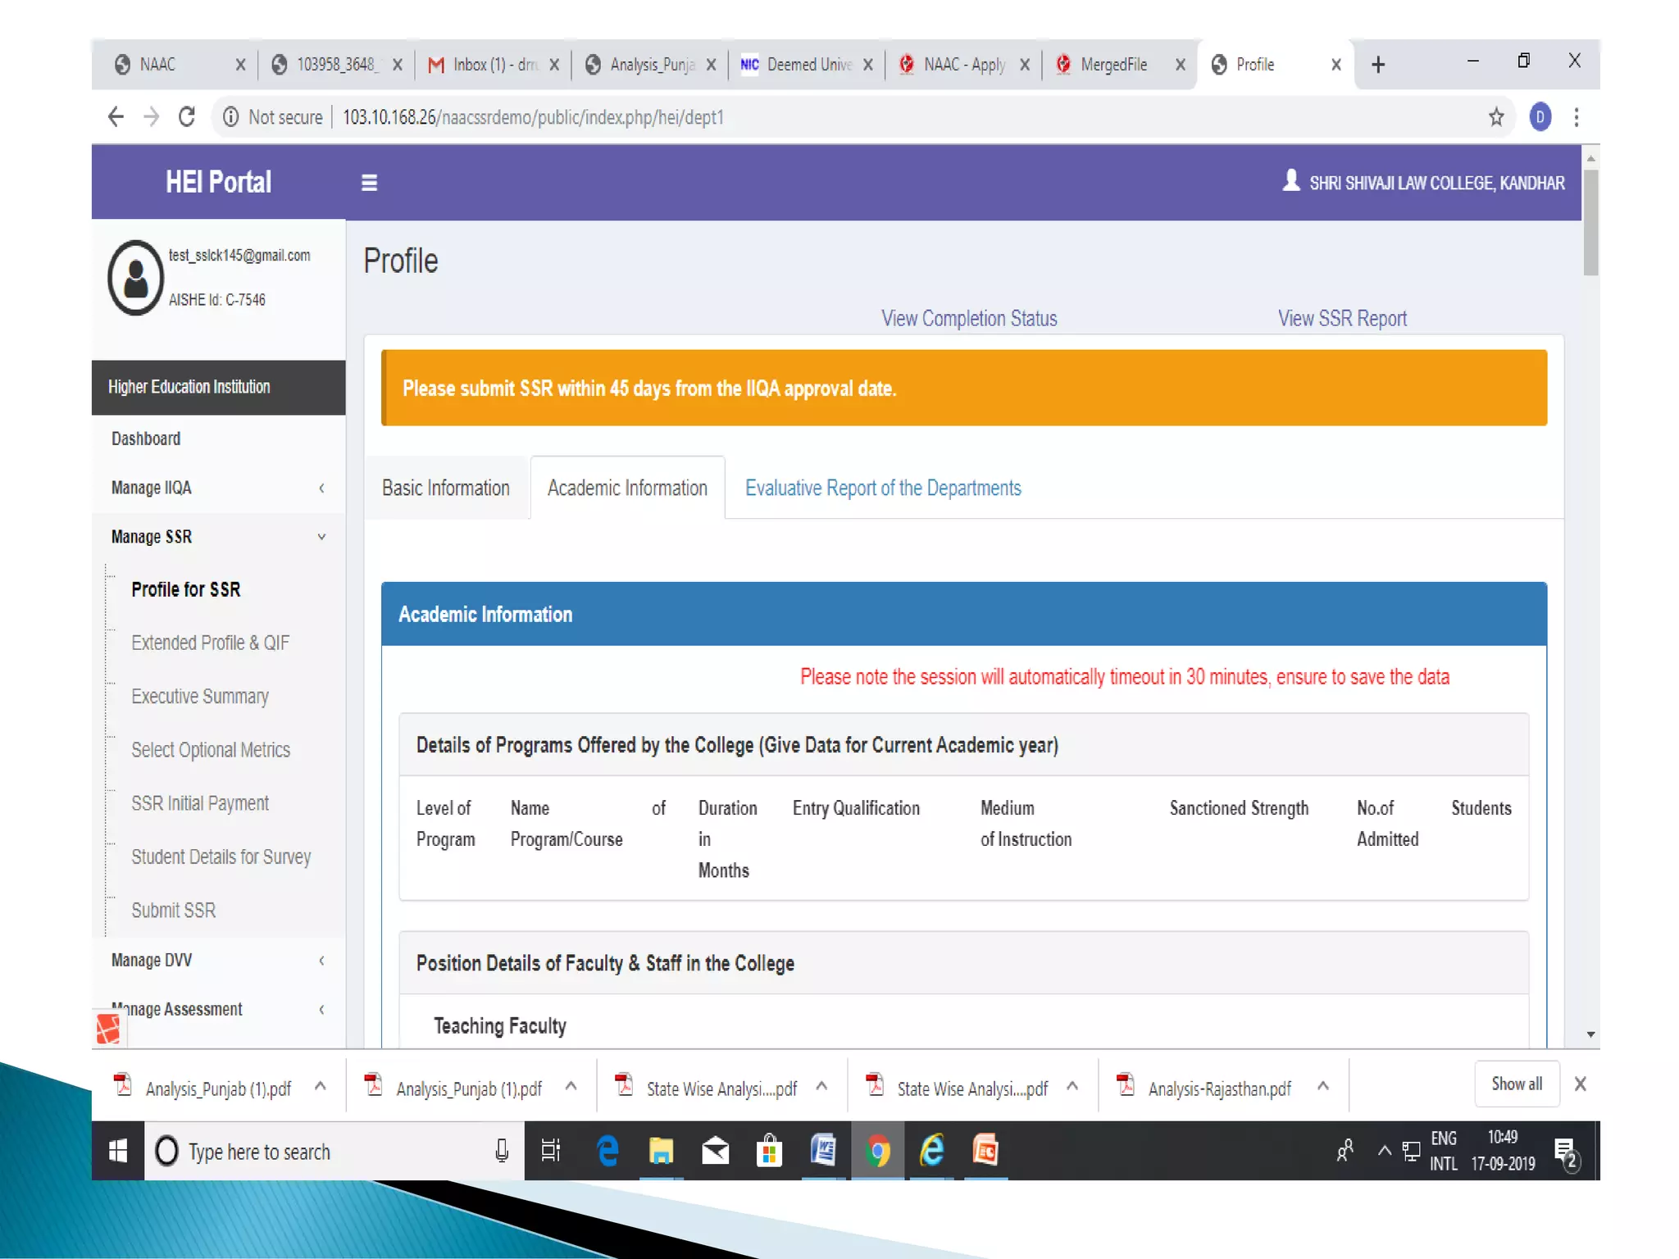Click the View Completion Status link

969,319
